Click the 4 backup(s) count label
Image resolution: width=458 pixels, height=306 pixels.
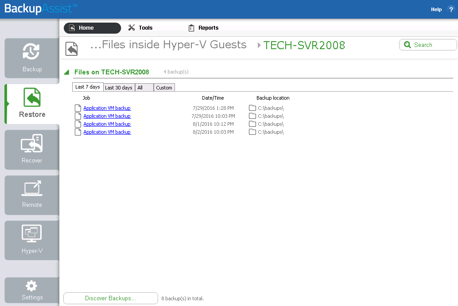pos(176,72)
